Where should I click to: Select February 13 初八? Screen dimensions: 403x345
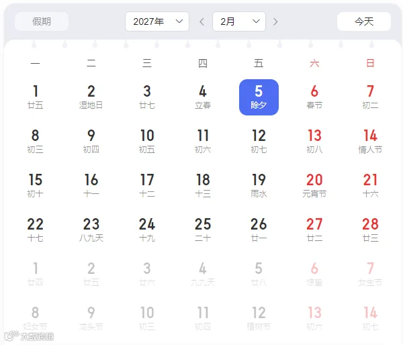[314, 142]
